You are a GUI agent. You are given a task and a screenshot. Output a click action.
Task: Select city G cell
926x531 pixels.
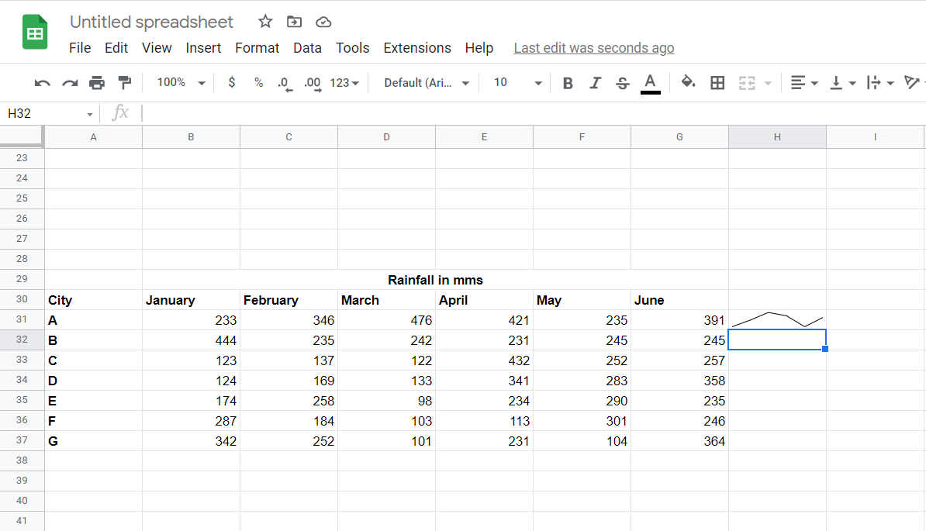pos(93,441)
